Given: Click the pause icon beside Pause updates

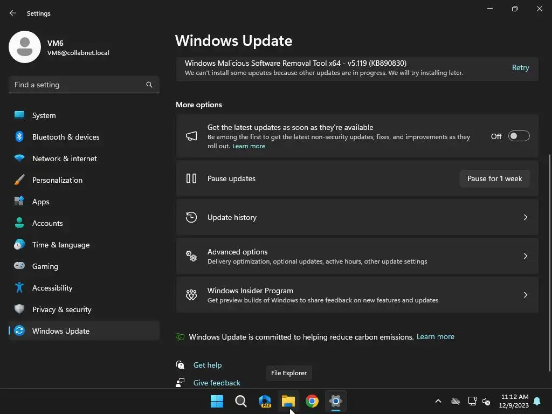Looking at the screenshot, I should click(191, 178).
